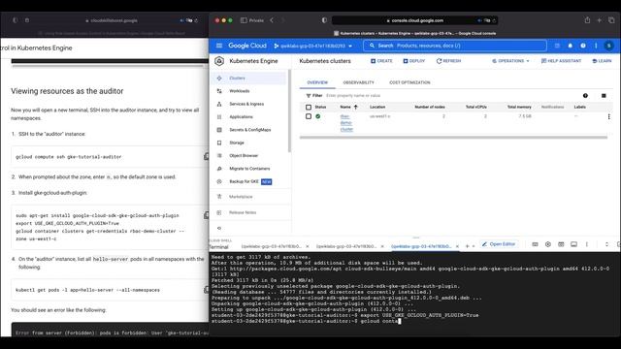Click the filter help icon above table
Viewport: 621px width, 349px height.
tap(585, 96)
